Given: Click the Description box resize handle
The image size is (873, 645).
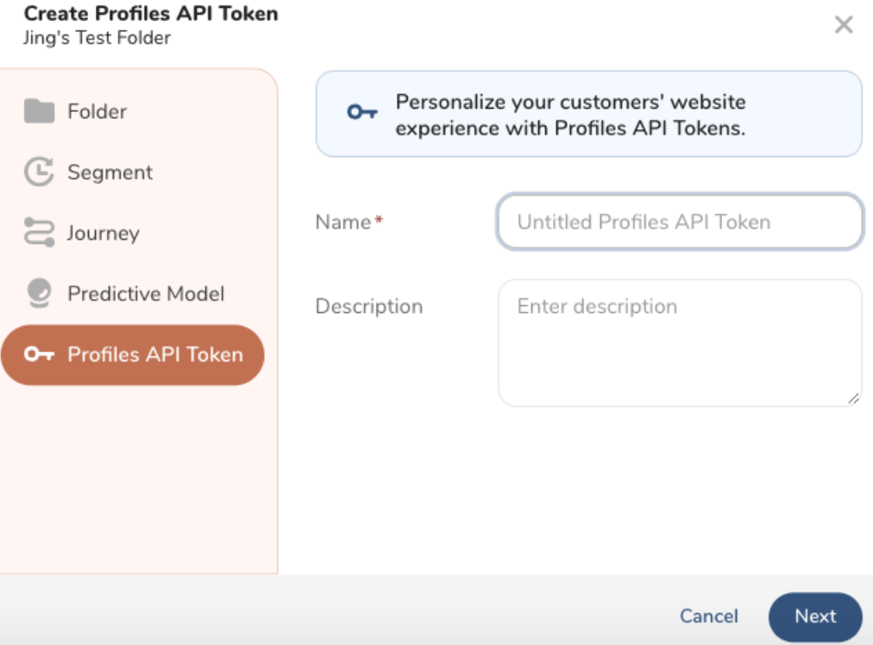Looking at the screenshot, I should pos(854,398).
